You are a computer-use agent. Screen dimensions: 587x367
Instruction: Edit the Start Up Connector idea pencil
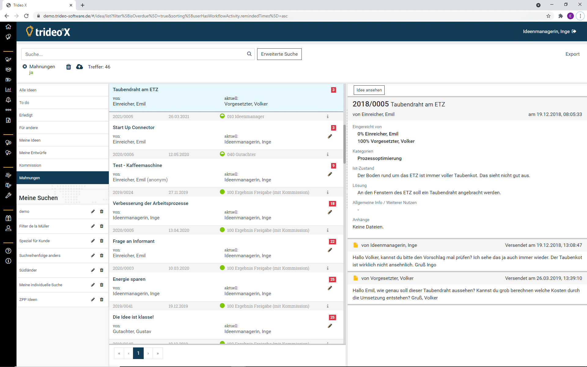[x=330, y=136]
